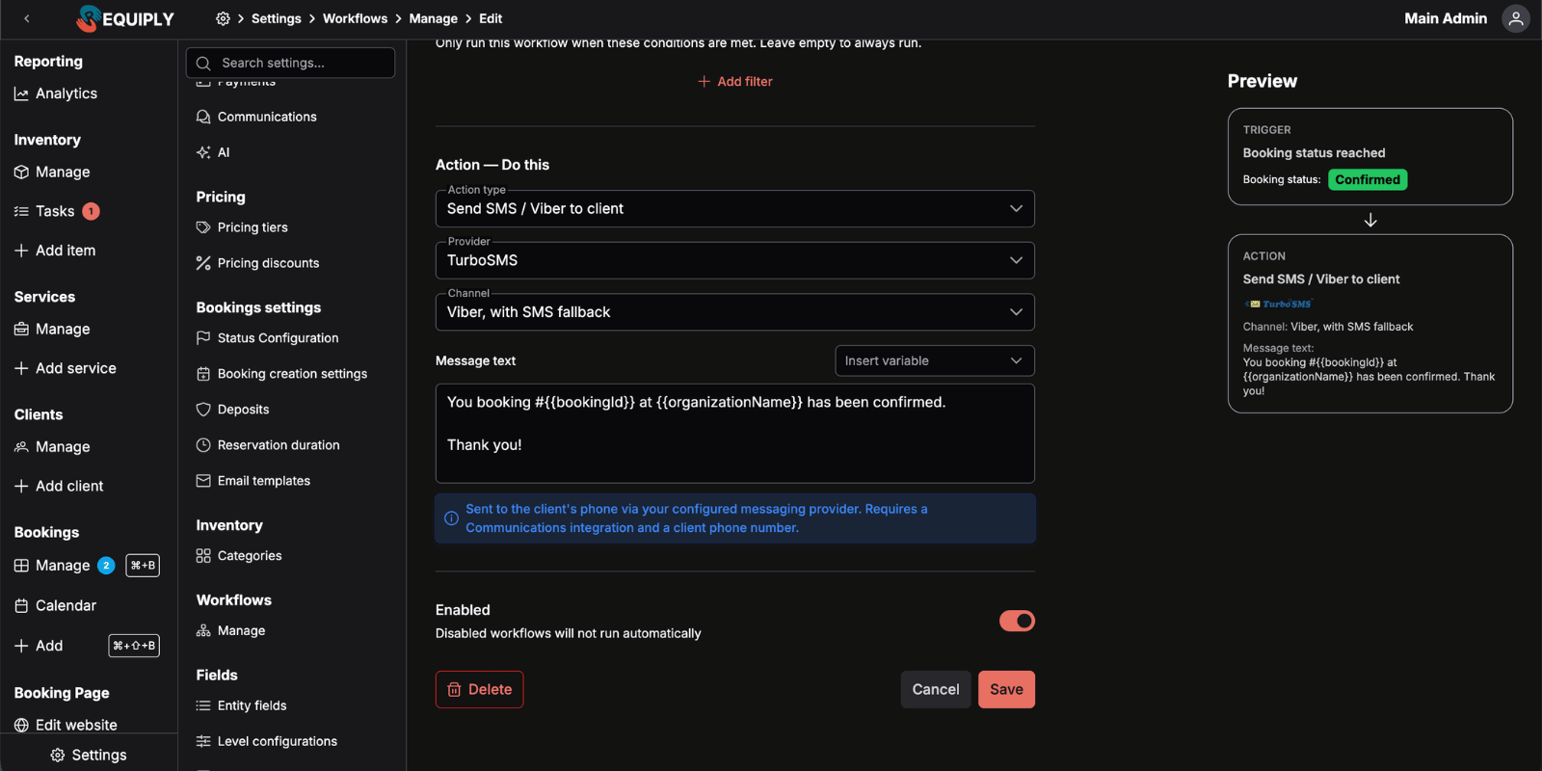Click Add client in sidebar
The height and width of the screenshot is (771, 1542).
(x=59, y=487)
